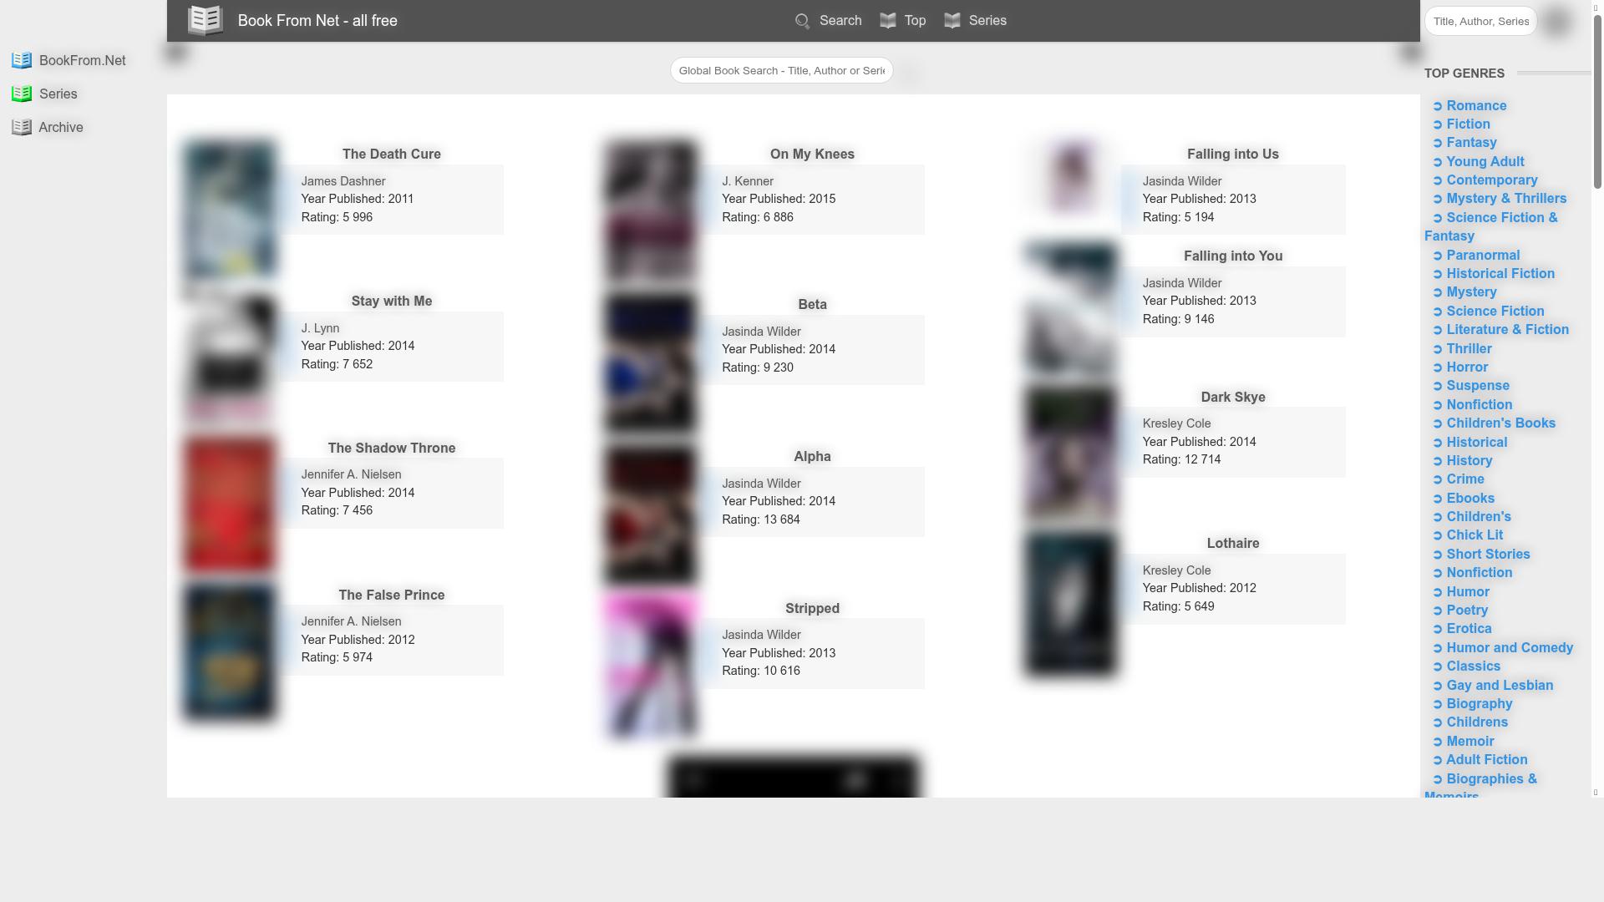Select the Search magnifier icon in navbar

[802, 21]
